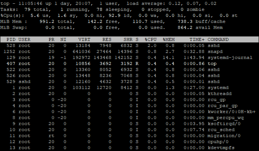Select the rcu_sched command name
The width and height of the screenshot is (259, 151).
(x=221, y=130)
